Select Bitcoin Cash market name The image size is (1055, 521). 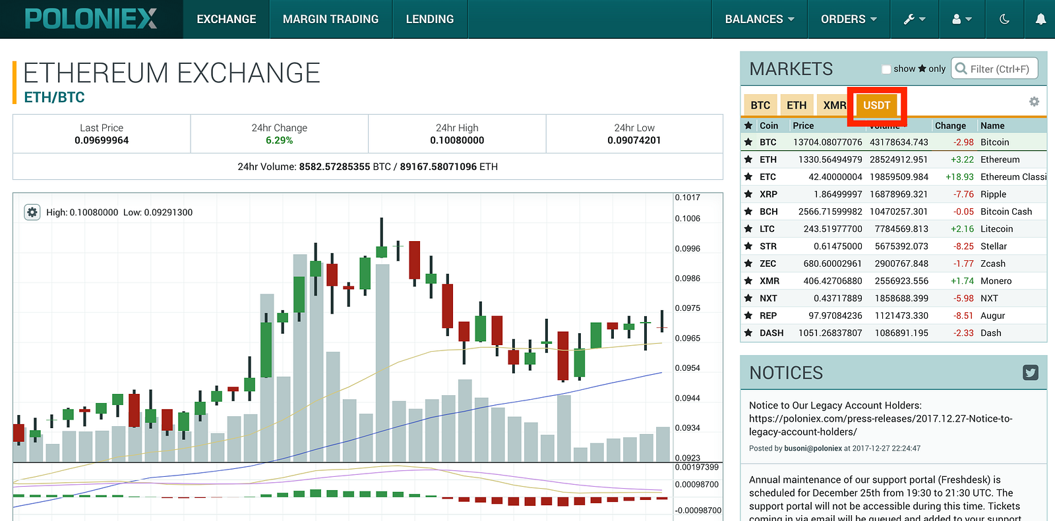pyautogui.click(x=1006, y=211)
